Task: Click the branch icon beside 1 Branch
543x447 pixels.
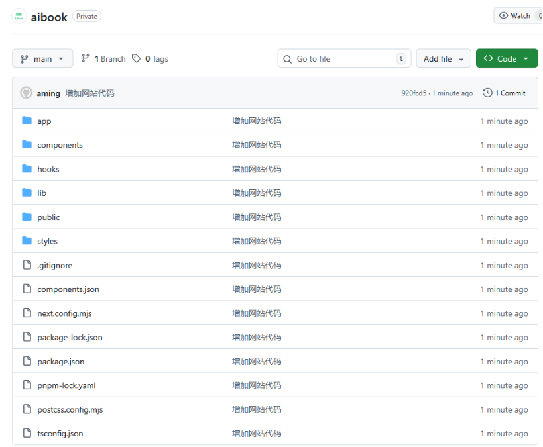Action: [x=85, y=58]
